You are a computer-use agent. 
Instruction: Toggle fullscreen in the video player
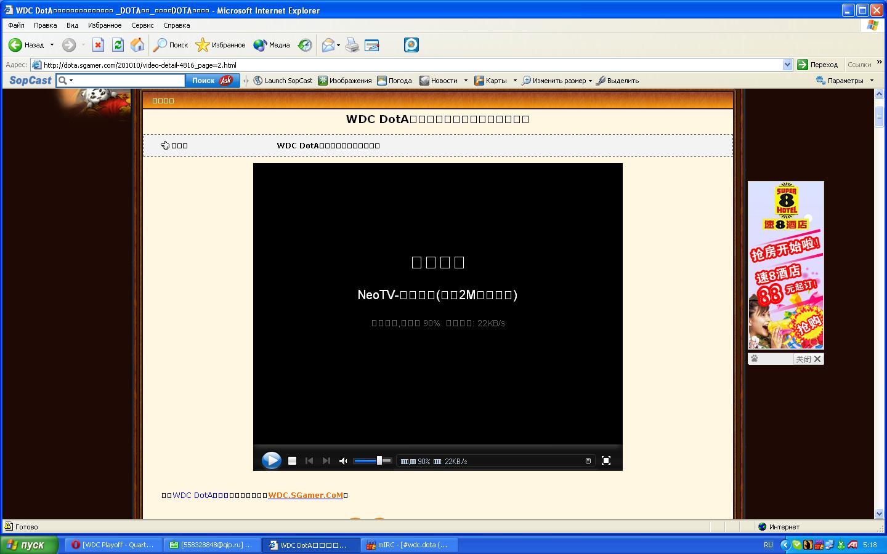click(x=606, y=460)
